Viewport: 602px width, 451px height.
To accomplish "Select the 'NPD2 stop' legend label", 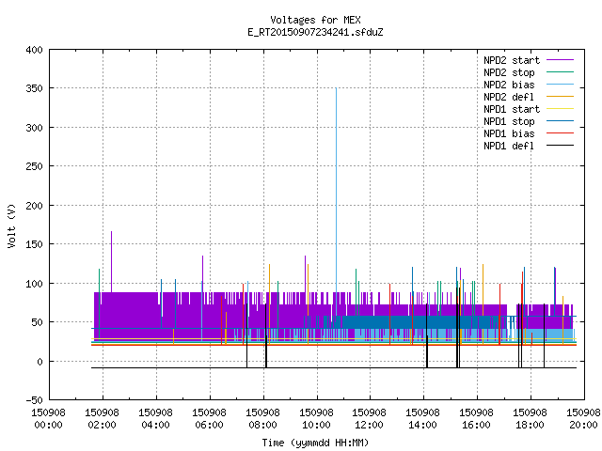I will [x=509, y=72].
